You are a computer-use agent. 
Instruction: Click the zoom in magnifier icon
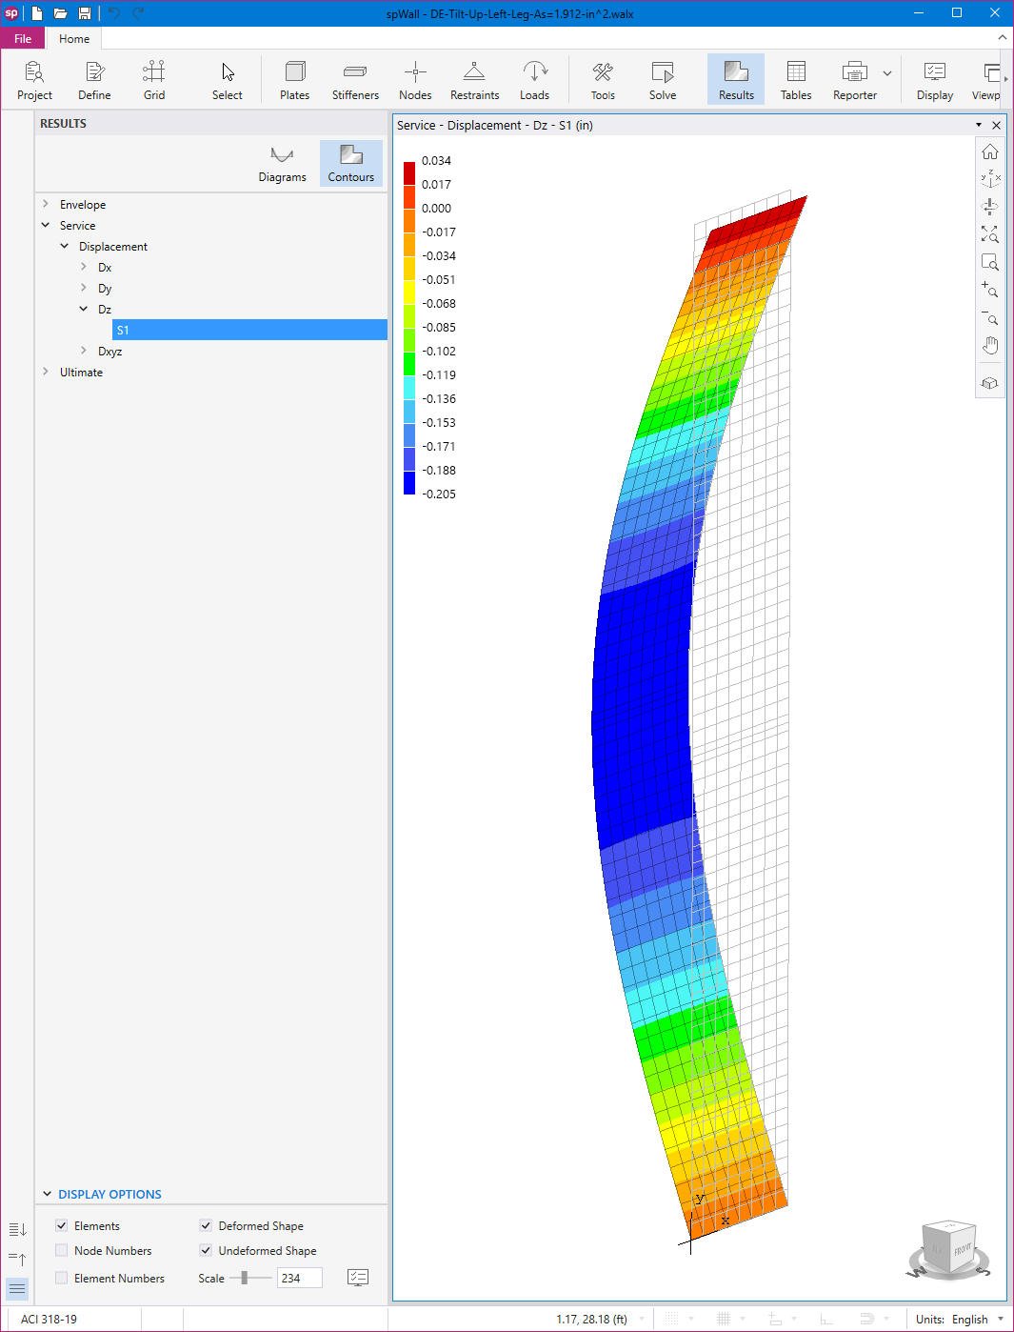click(990, 290)
